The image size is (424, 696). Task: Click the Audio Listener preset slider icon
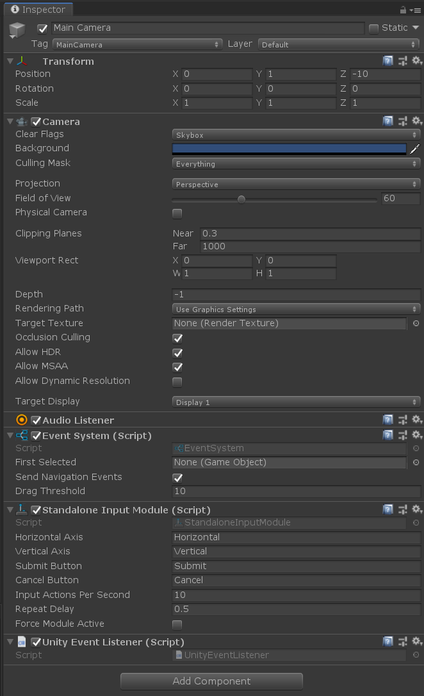click(403, 420)
